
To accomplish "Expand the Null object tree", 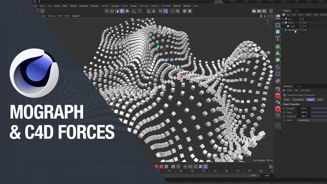I will 283,19.
